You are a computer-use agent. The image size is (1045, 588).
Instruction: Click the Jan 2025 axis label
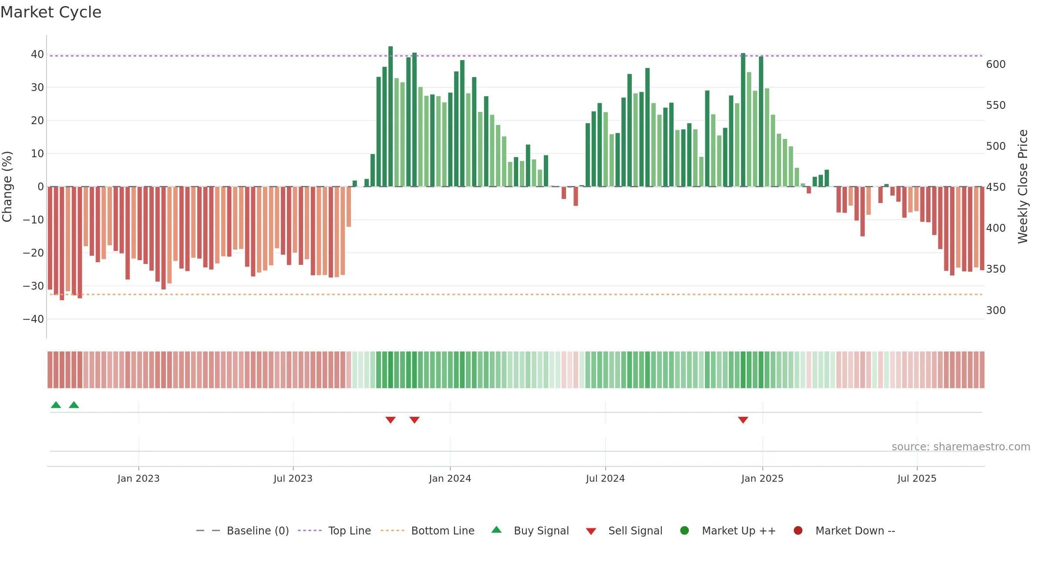(762, 479)
